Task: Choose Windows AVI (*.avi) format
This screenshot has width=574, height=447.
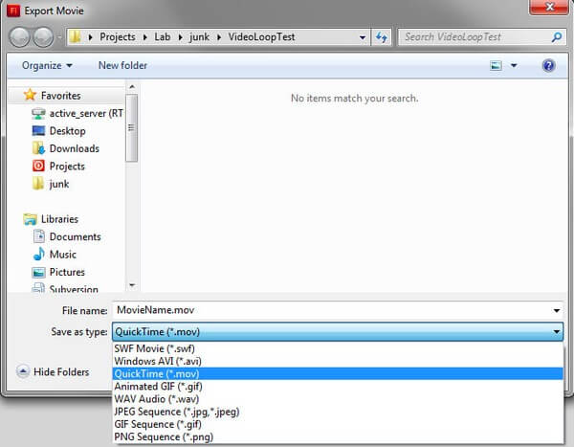Action: click(338, 361)
